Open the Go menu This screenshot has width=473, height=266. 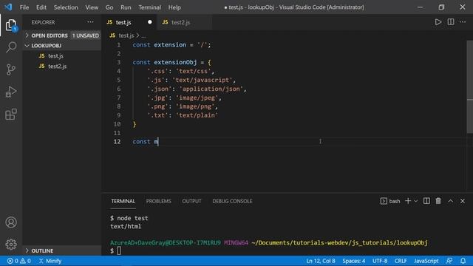click(109, 7)
